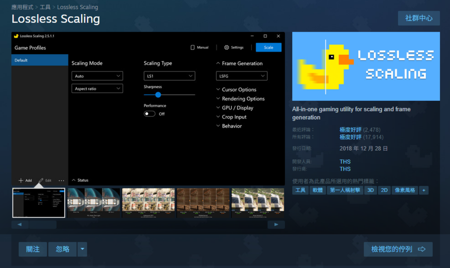This screenshot has height=268, width=450.
Task: Maximize the Lossless Scaling window
Action: pyautogui.click(x=265, y=36)
